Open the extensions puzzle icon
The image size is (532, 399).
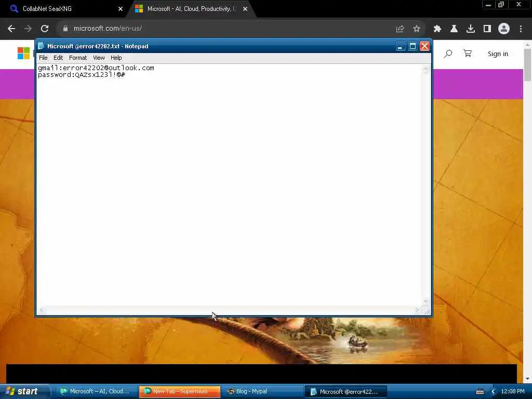(437, 29)
